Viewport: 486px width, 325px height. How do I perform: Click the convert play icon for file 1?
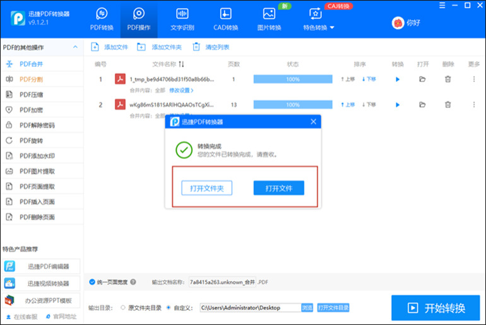[398, 80]
